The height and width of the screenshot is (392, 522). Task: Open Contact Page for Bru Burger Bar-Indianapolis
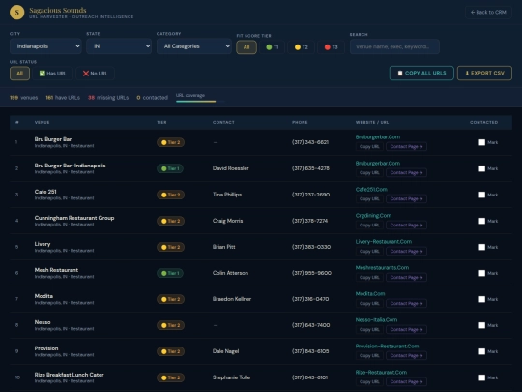(406, 173)
